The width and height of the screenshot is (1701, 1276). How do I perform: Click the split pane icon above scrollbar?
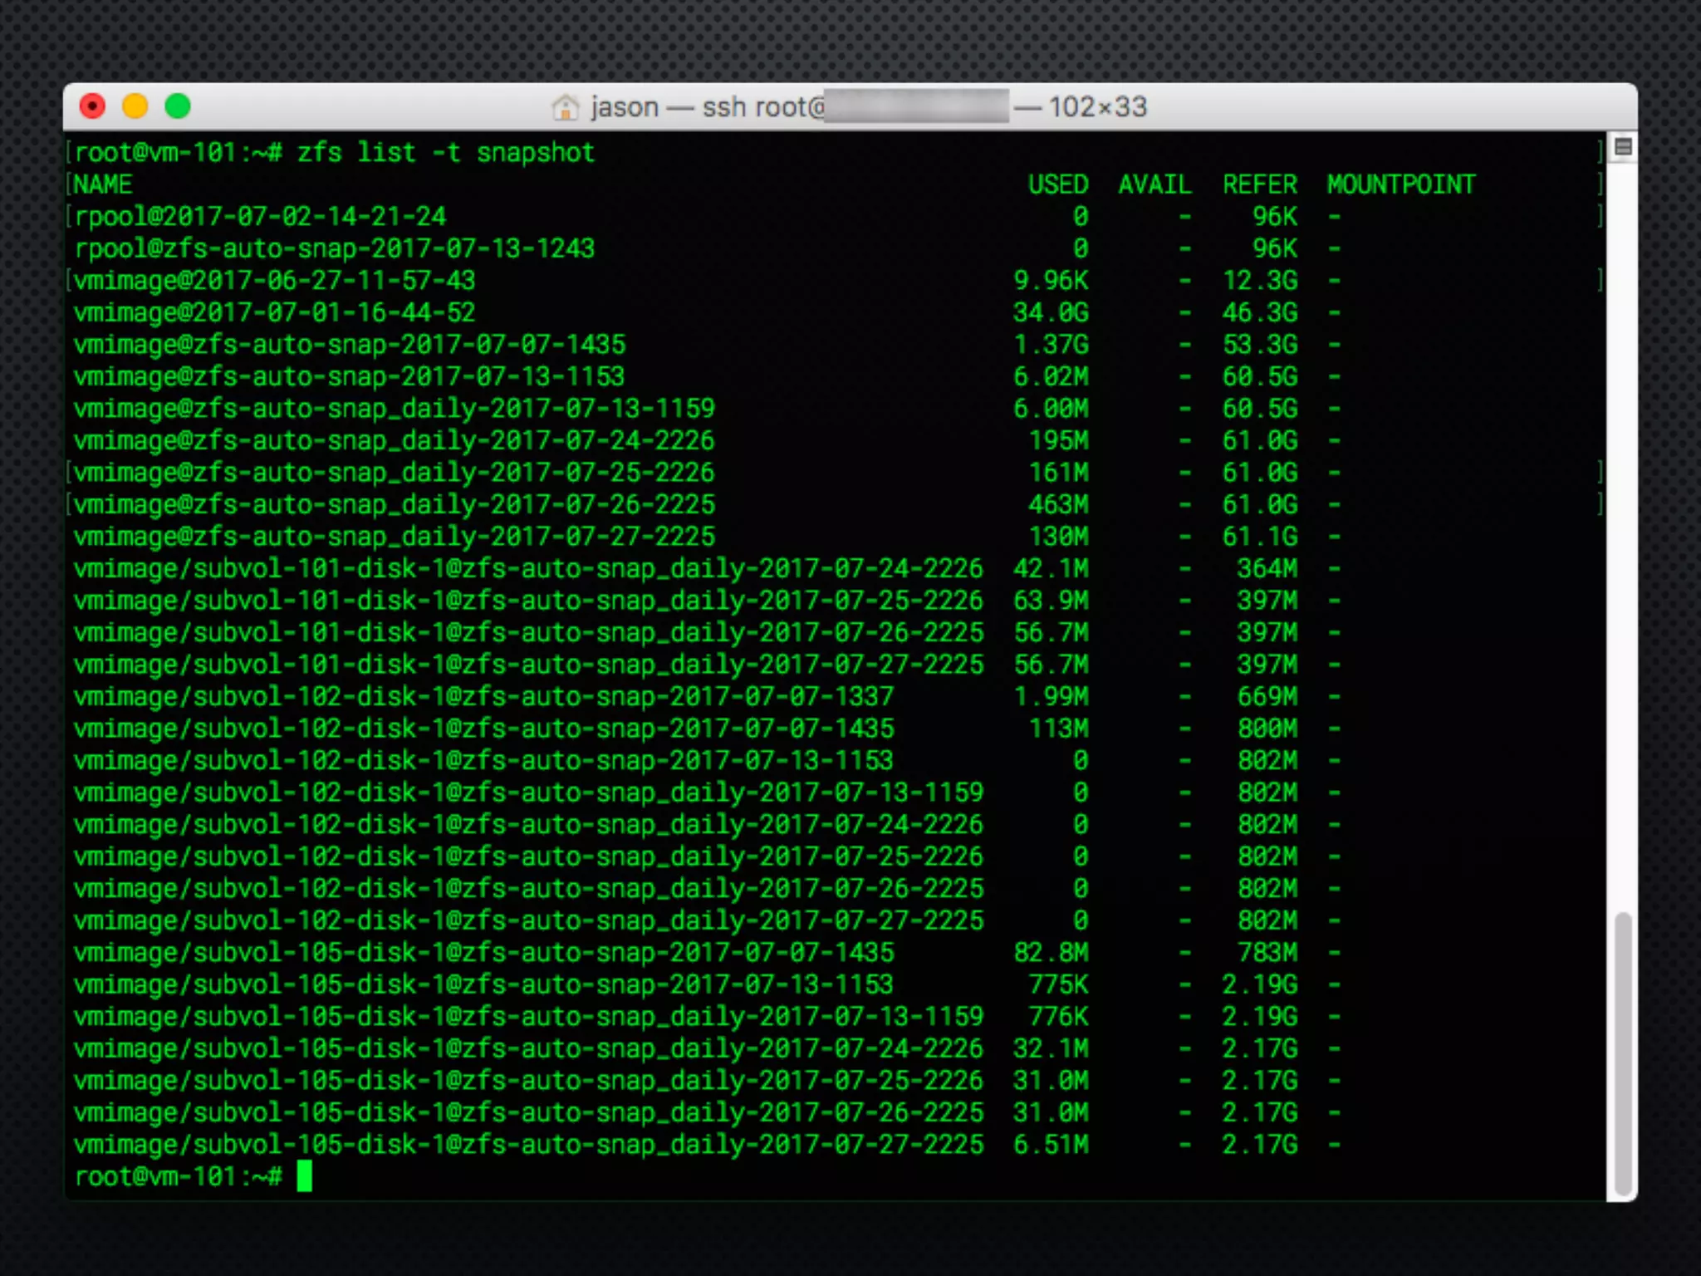pos(1623,148)
